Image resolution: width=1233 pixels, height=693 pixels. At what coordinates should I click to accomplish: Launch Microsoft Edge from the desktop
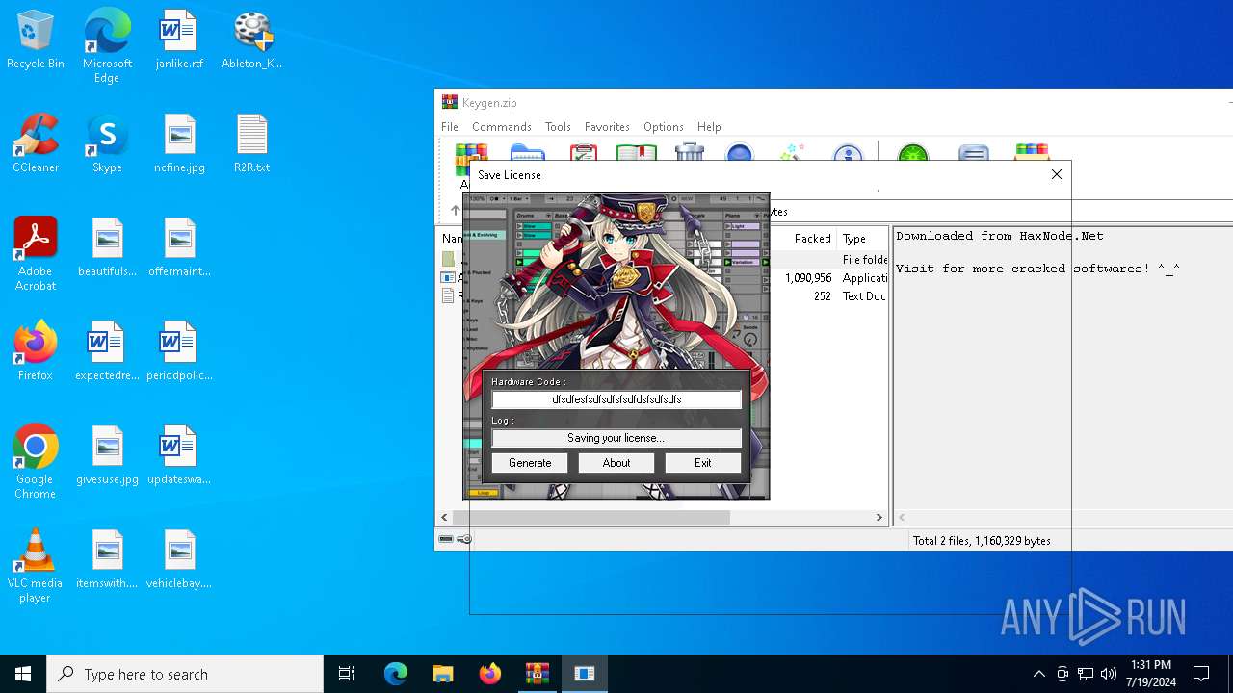tap(107, 46)
